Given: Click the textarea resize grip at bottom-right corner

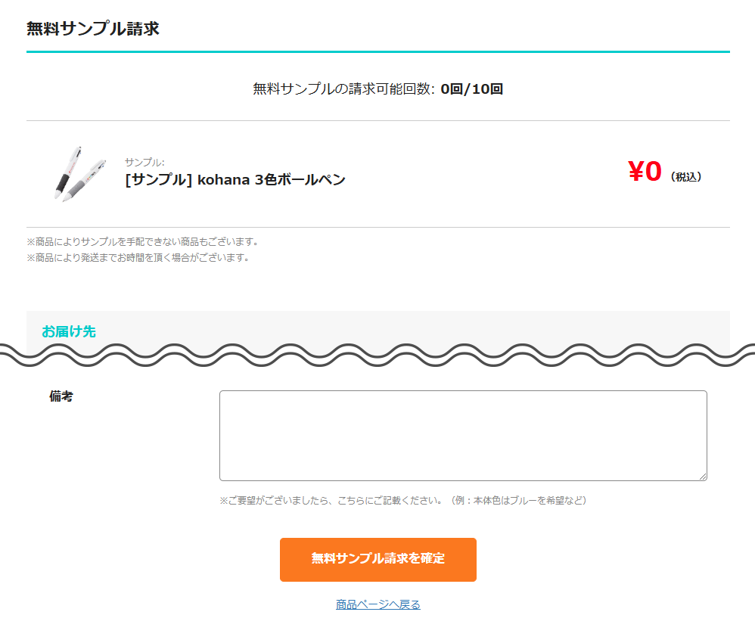Looking at the screenshot, I should [702, 476].
